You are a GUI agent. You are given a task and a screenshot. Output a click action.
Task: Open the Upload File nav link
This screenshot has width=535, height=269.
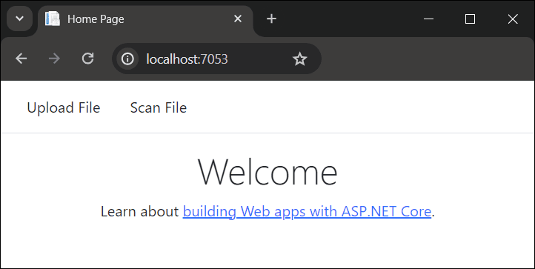point(64,108)
